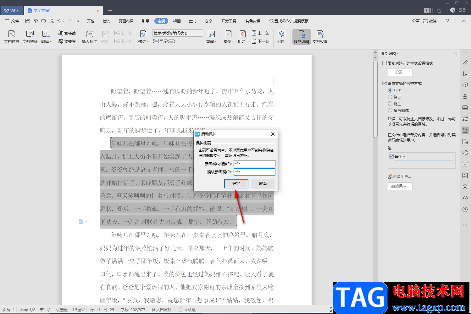Select the 批注 radio option

click(390, 104)
